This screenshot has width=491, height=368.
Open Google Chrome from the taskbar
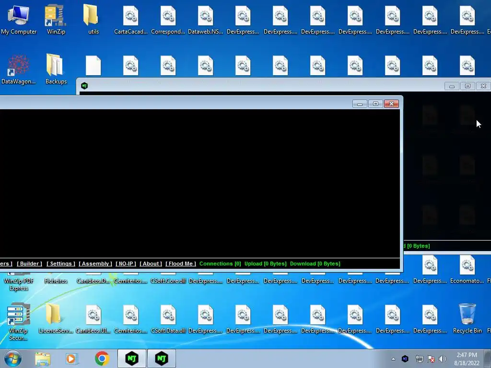[x=102, y=358]
